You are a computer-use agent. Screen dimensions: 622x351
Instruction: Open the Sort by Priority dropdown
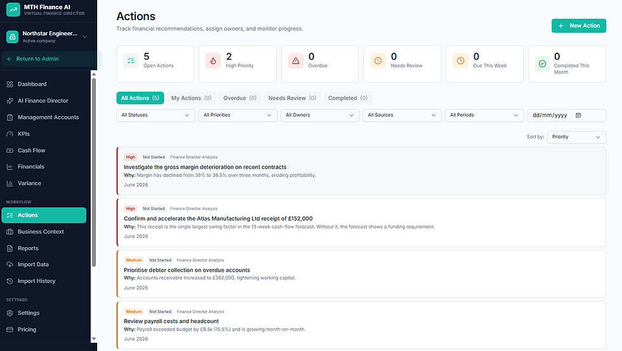pos(576,137)
